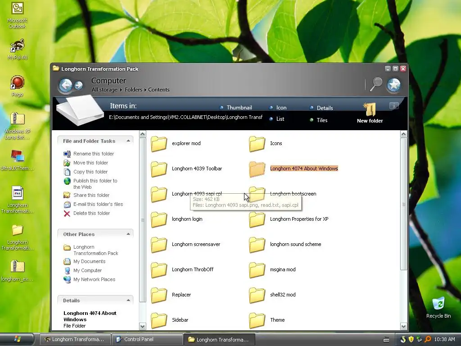The height and width of the screenshot is (346, 461).
Task: Select the msgina mod folder
Action: [272, 270]
